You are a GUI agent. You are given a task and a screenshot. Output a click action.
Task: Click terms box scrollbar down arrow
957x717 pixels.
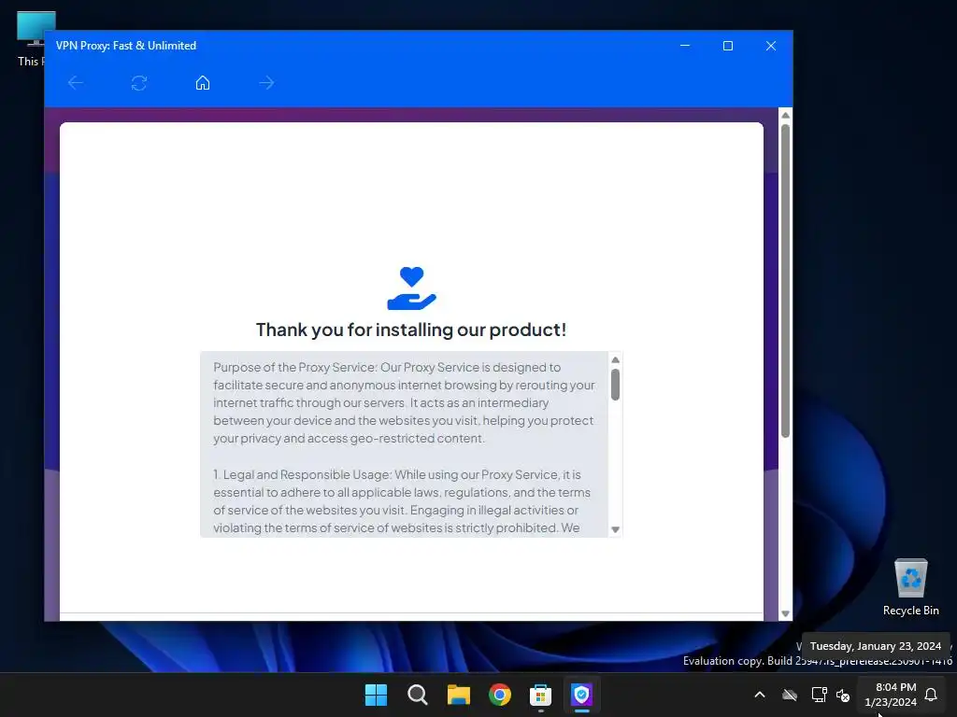pyautogui.click(x=615, y=529)
